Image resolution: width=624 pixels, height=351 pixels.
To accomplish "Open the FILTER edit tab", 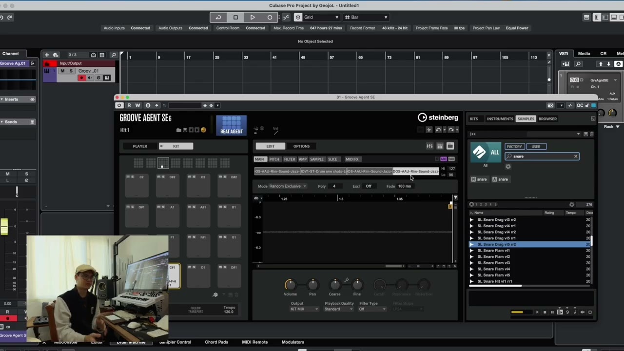I will [x=290, y=159].
